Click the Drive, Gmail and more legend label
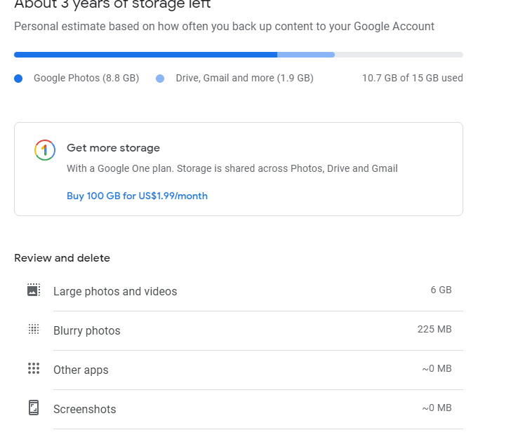Screen dimensions: 511x437 click(x=244, y=78)
